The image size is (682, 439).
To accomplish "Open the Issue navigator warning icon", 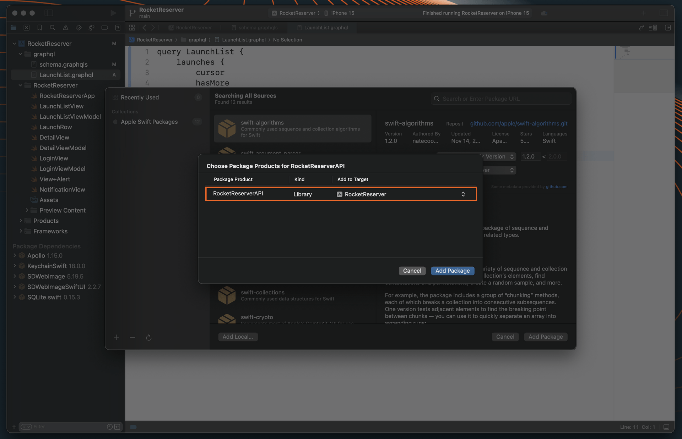I will coord(66,28).
